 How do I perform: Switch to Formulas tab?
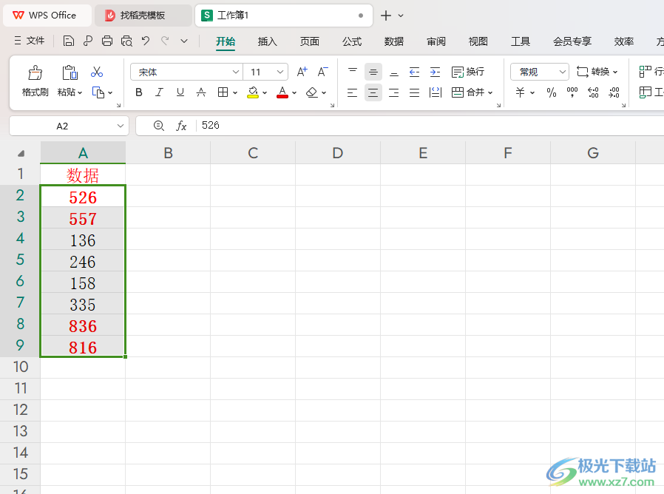coord(352,41)
